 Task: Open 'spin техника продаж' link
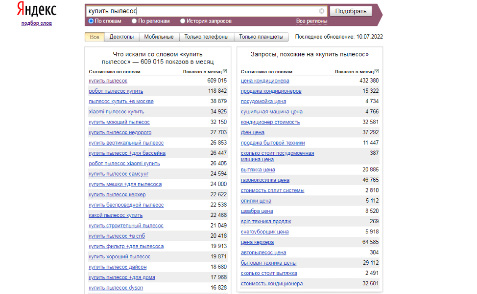(266, 221)
